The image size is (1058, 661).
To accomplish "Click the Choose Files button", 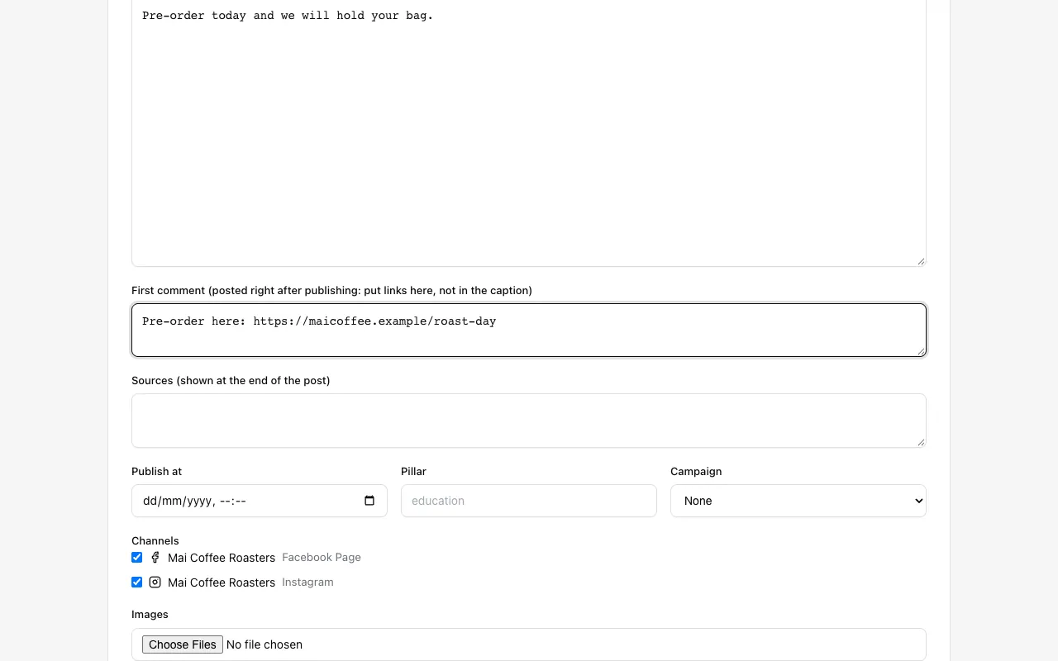I will [x=183, y=644].
